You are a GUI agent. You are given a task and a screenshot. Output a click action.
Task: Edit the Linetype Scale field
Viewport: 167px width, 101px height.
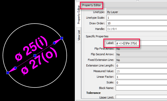pos(137,18)
